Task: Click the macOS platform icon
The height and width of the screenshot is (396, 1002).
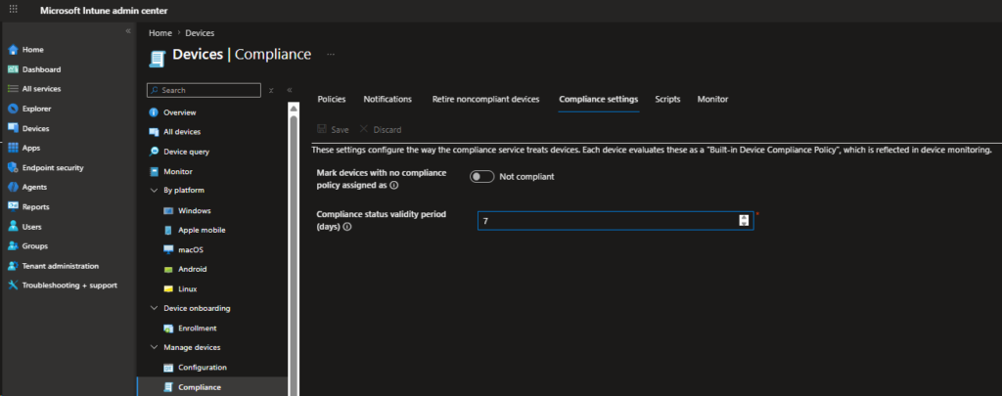Action: point(168,249)
